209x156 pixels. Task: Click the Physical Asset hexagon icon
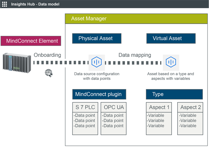coord(97,62)
